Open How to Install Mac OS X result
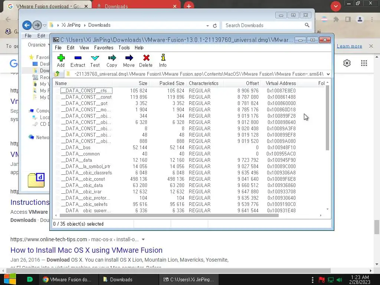The width and height of the screenshot is (380, 285). (86, 250)
